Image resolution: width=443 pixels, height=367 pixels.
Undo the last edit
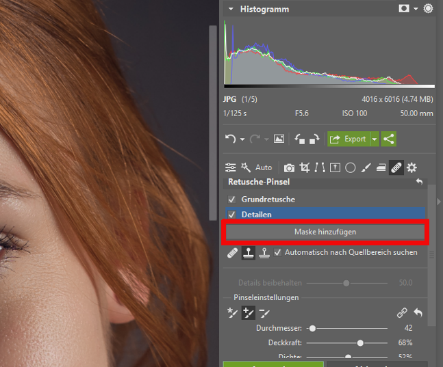(x=230, y=139)
